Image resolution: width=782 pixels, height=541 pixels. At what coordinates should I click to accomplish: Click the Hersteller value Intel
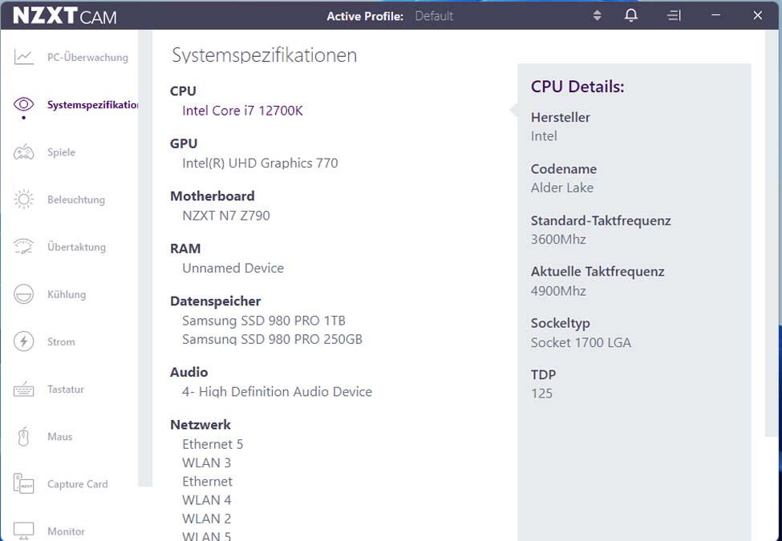pyautogui.click(x=544, y=136)
